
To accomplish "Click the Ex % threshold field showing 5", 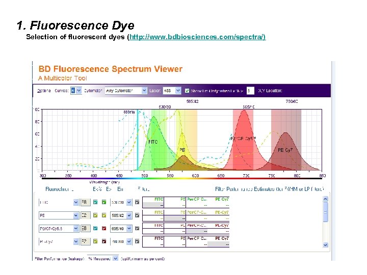I will coord(250,91).
